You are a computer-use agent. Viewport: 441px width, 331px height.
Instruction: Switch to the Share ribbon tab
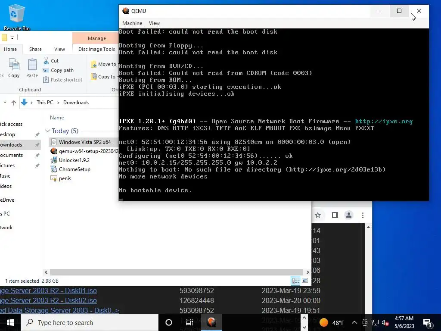click(35, 49)
